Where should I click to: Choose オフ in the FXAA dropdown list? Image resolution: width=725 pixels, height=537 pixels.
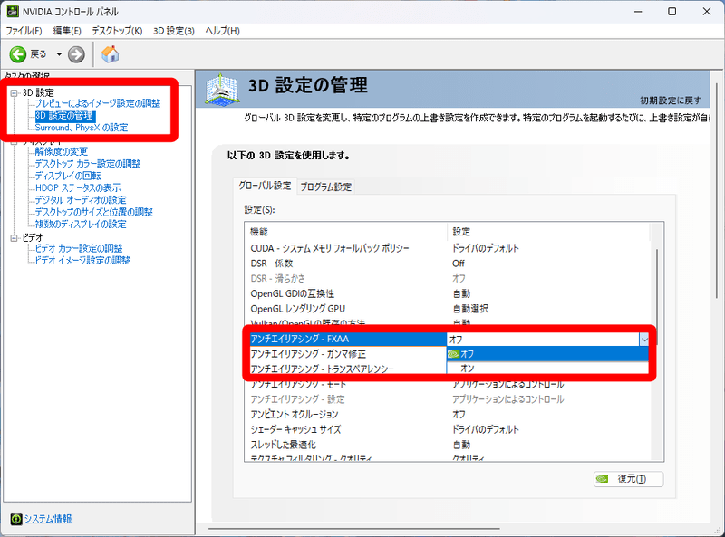pos(547,354)
